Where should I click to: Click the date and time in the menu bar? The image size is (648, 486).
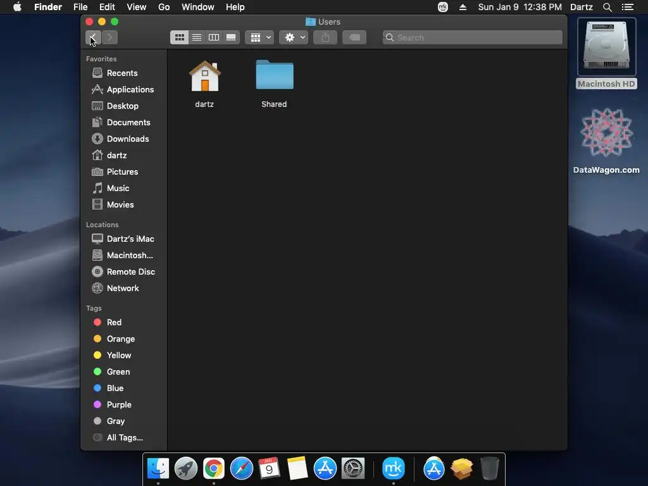pos(520,7)
